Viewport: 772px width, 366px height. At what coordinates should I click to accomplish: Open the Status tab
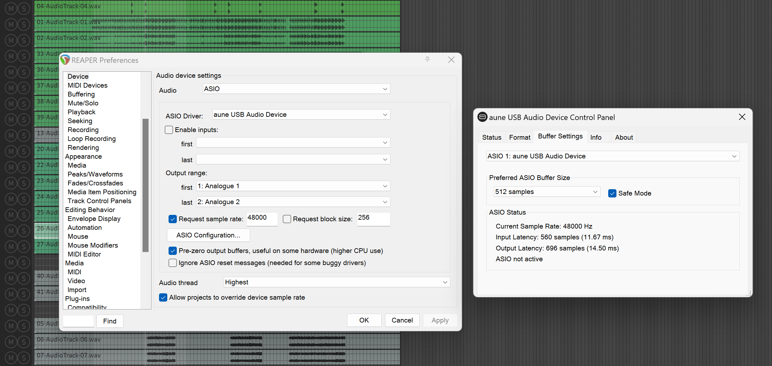click(x=491, y=137)
